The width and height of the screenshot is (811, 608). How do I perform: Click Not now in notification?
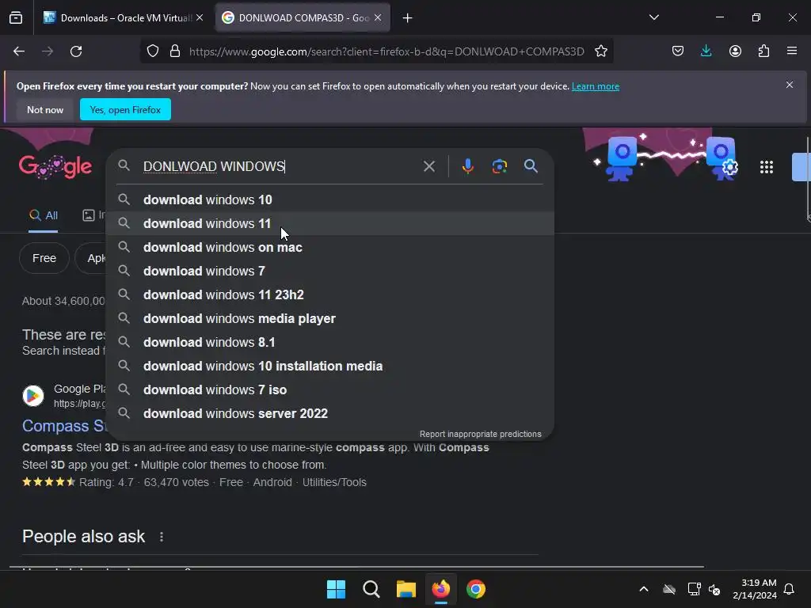45,109
